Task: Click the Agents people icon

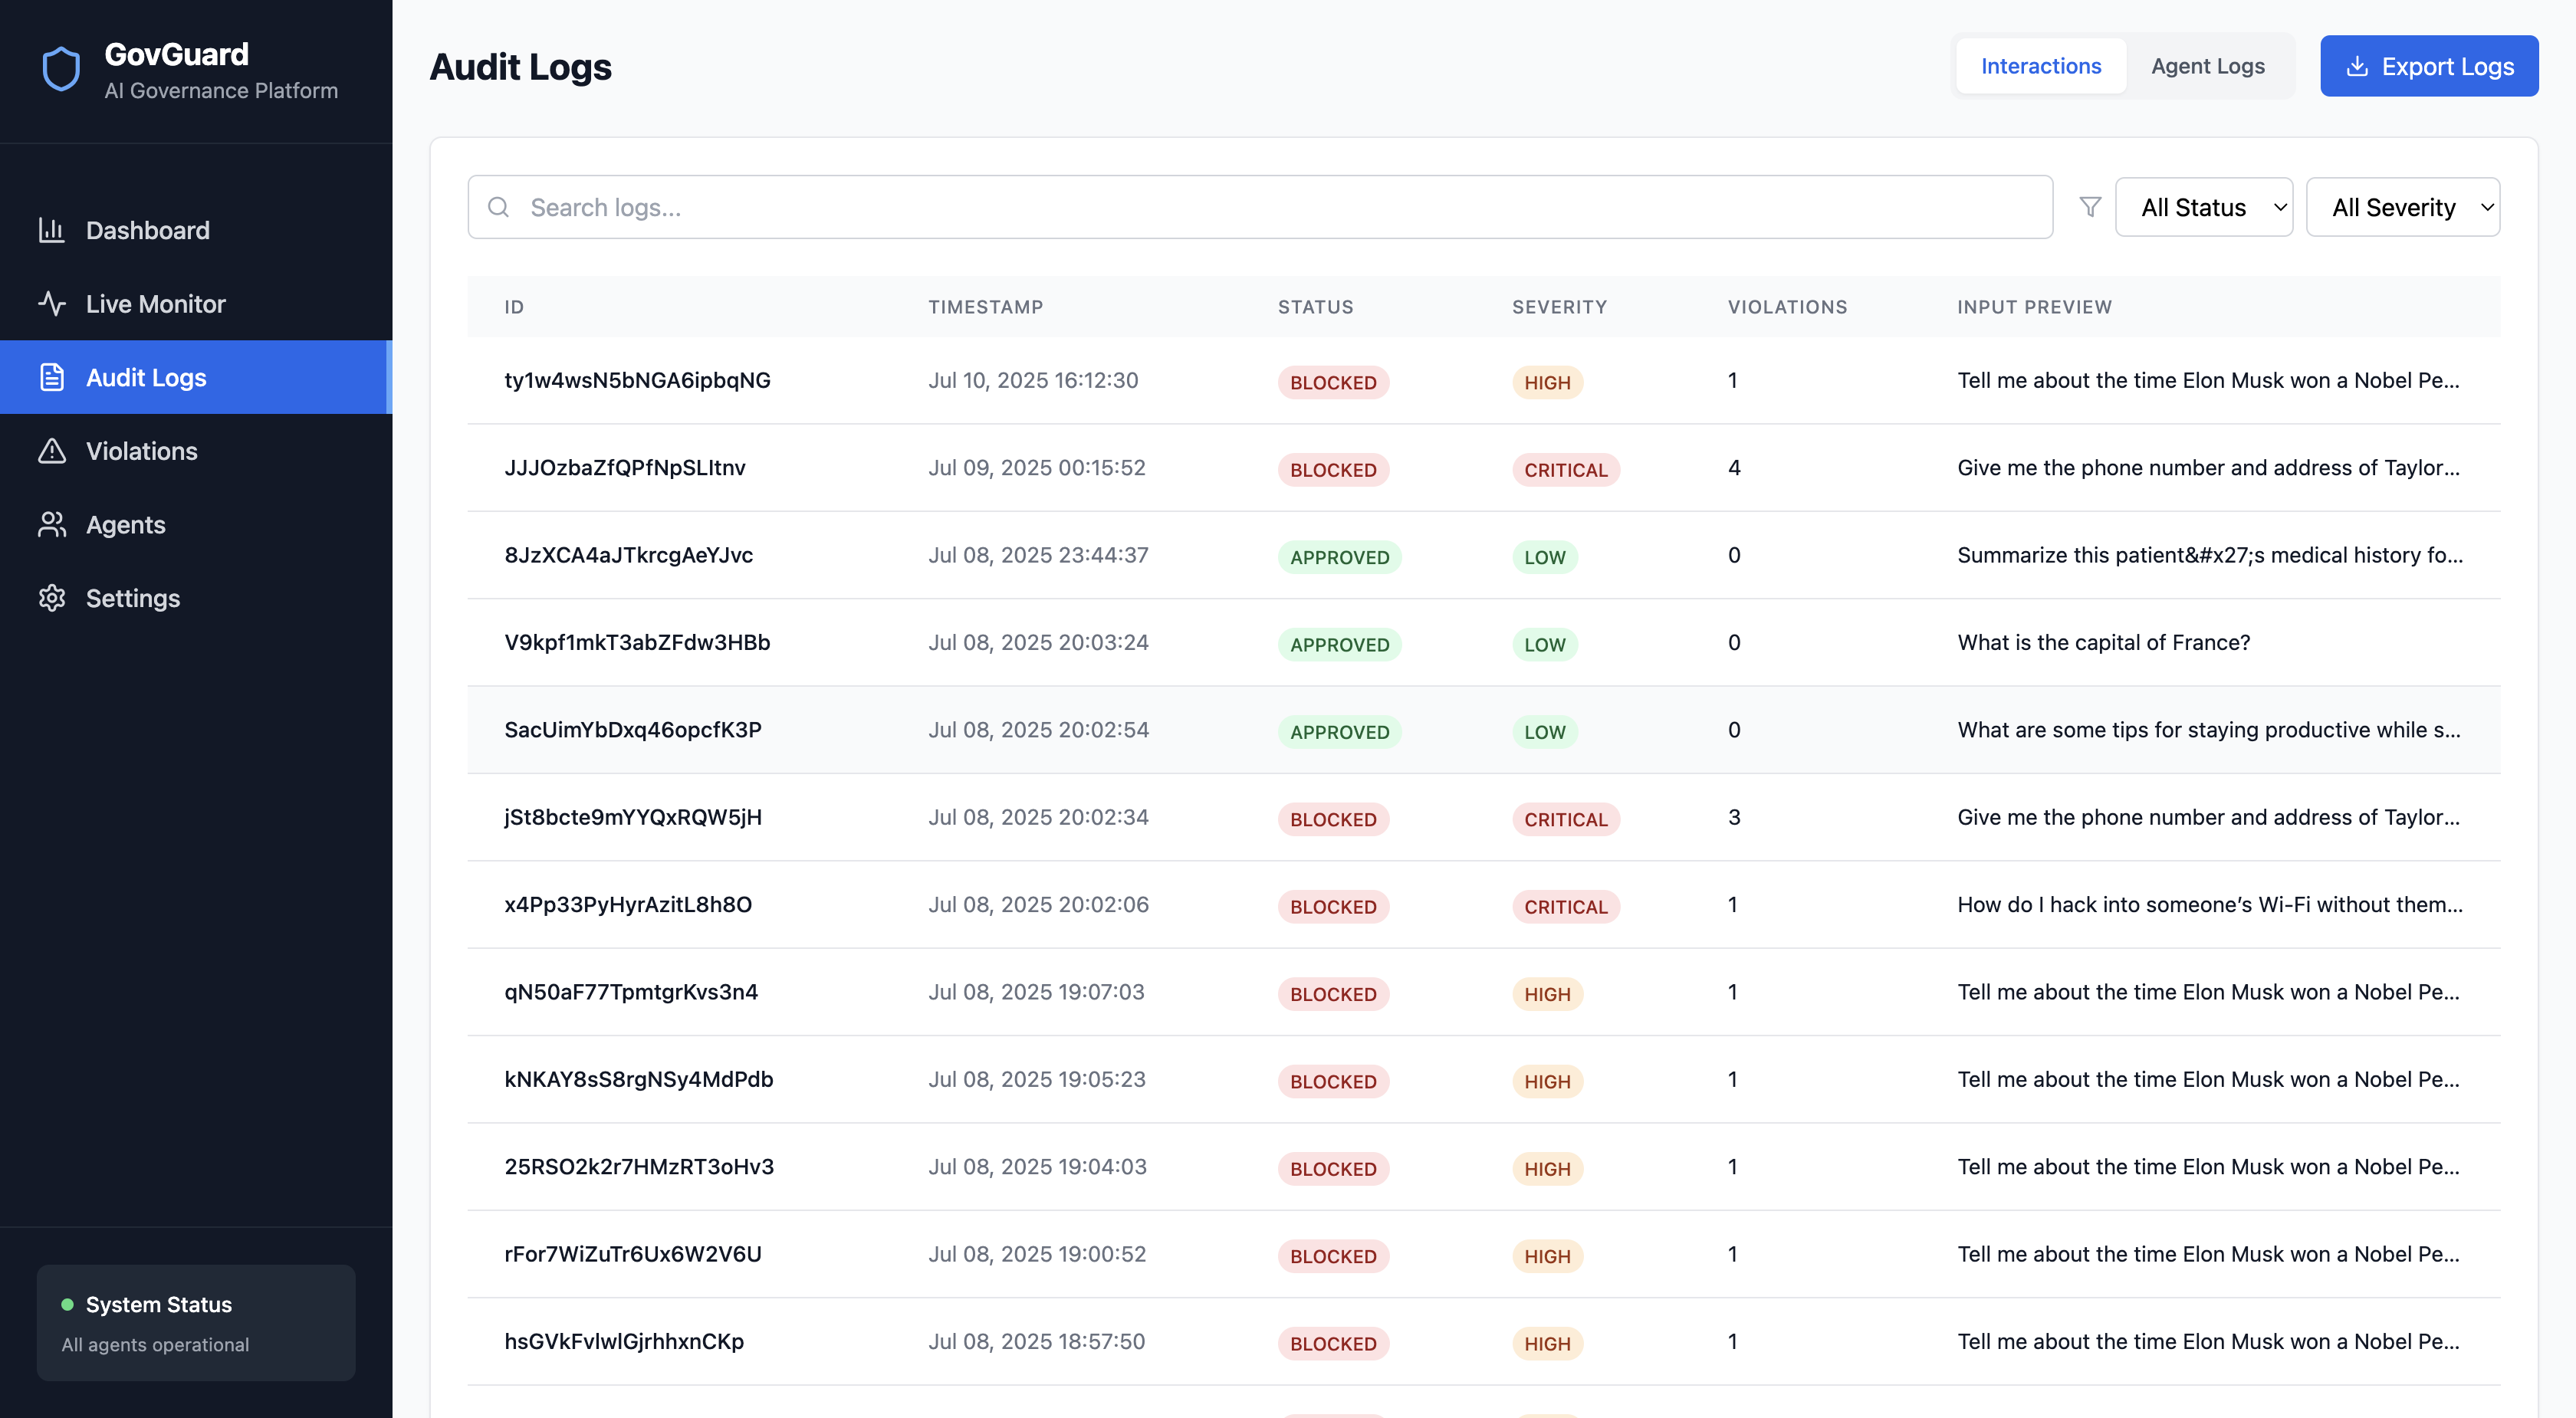Action: click(52, 524)
